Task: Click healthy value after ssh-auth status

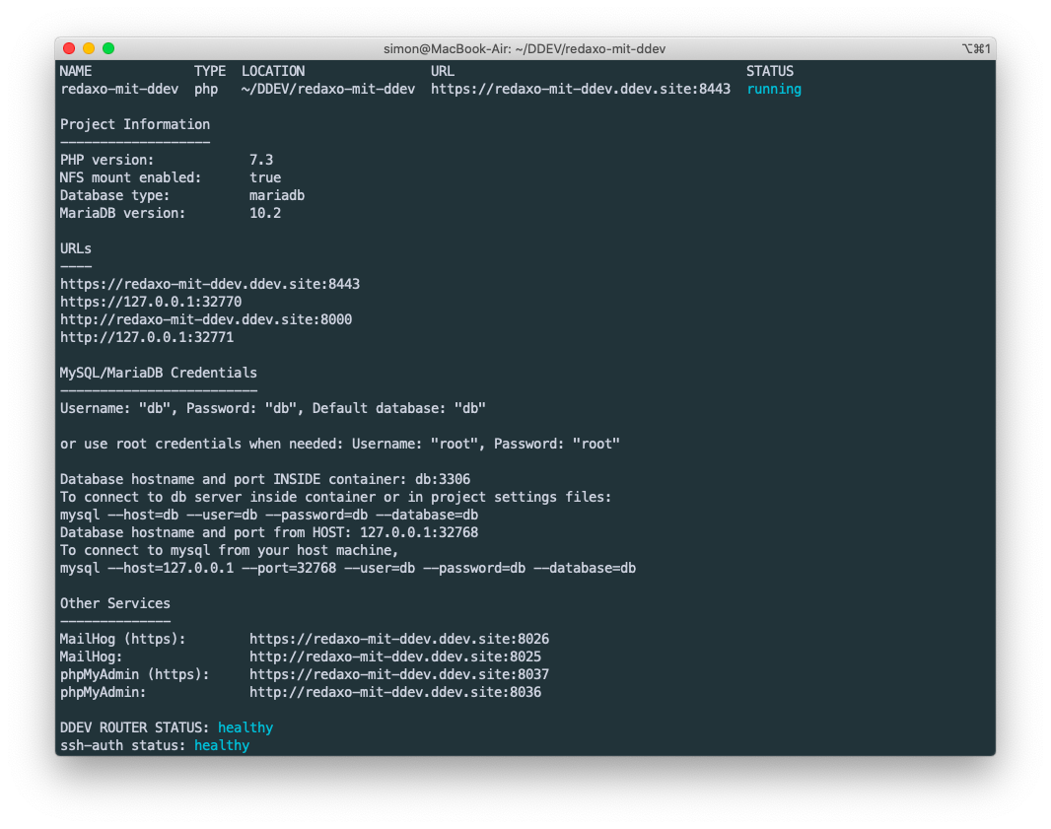Action: click(222, 746)
